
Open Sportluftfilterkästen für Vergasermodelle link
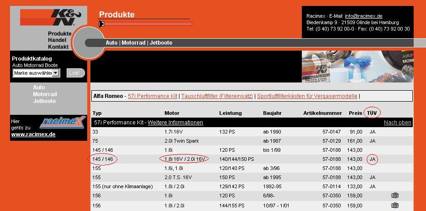tap(307, 96)
